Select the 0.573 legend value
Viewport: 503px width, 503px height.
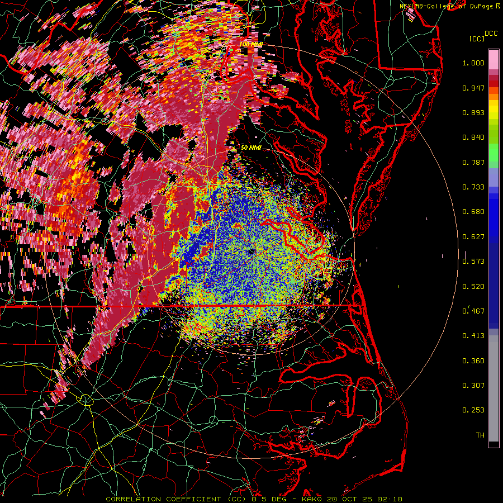pyautogui.click(x=473, y=262)
